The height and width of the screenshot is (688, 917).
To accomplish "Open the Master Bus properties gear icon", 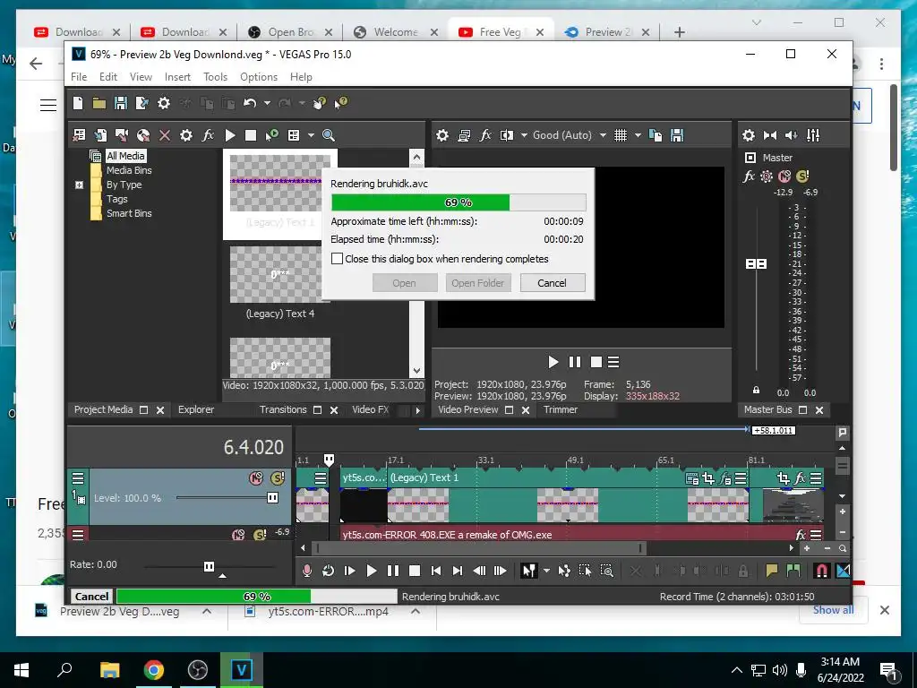I will click(749, 136).
